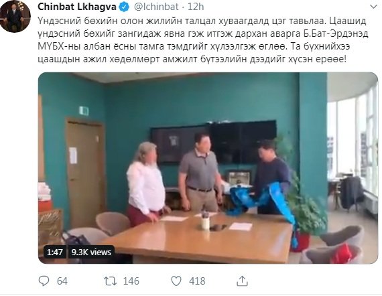Click the Chinbat Lkhagva display name
The height and width of the screenshot is (296, 382).
(x=77, y=7)
